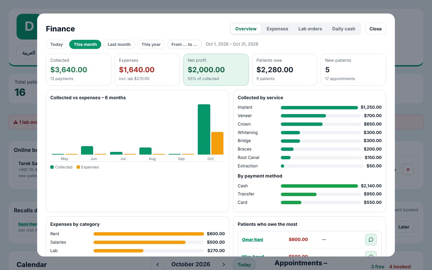Open Omar Itani's patient record
432x270 pixels.
pyautogui.click(x=252, y=240)
